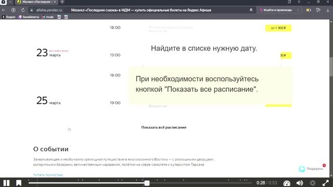The height and width of the screenshot is (187, 333).
Task: Open the translate or collections toolbar icon
Action: 318,10
